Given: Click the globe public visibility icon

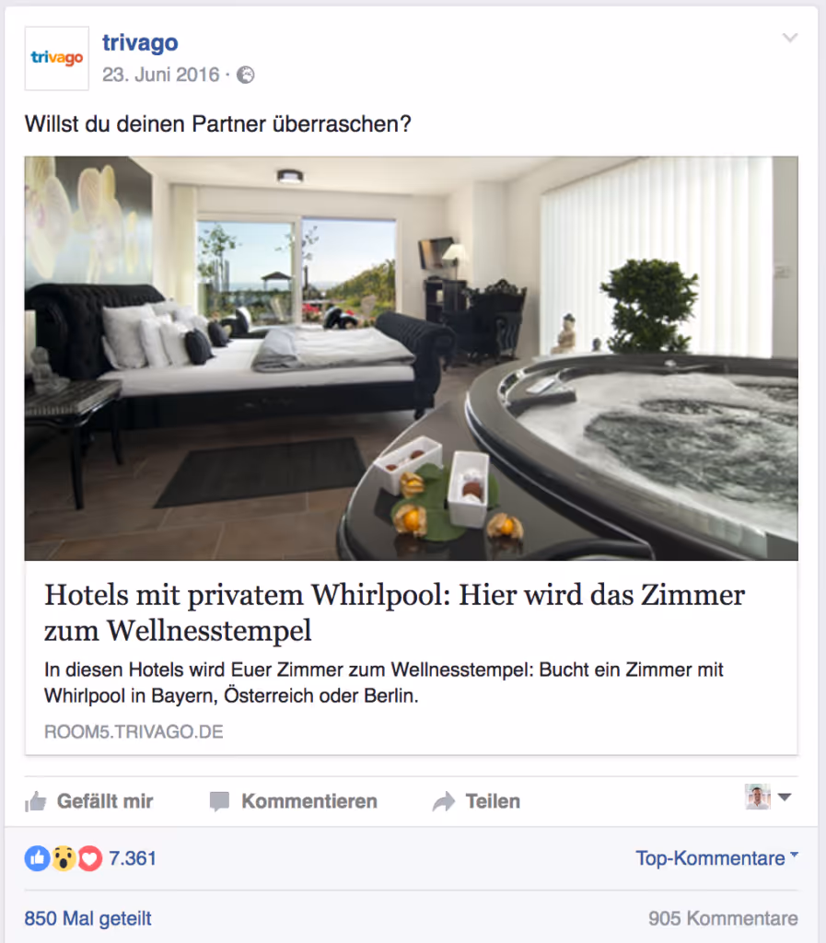Looking at the screenshot, I should [x=245, y=76].
